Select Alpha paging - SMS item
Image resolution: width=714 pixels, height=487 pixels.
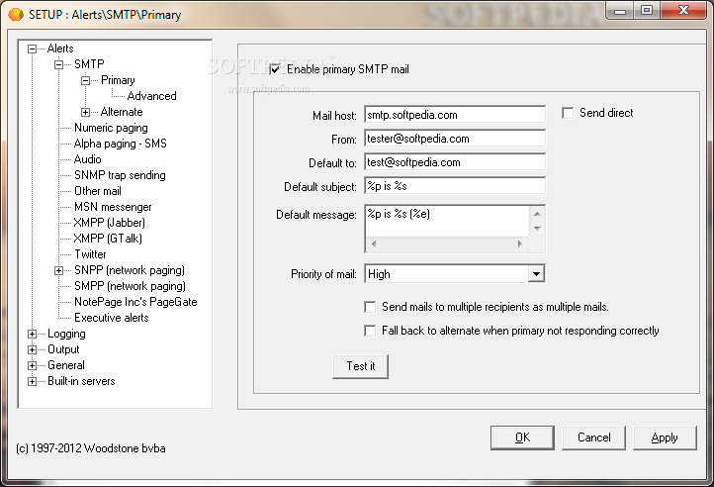(x=121, y=144)
